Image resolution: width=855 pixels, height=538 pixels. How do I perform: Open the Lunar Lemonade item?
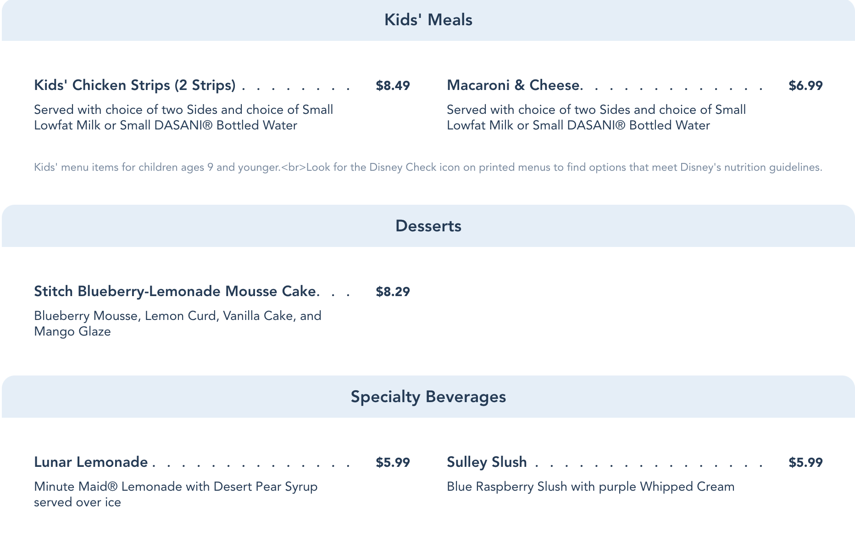tap(91, 462)
